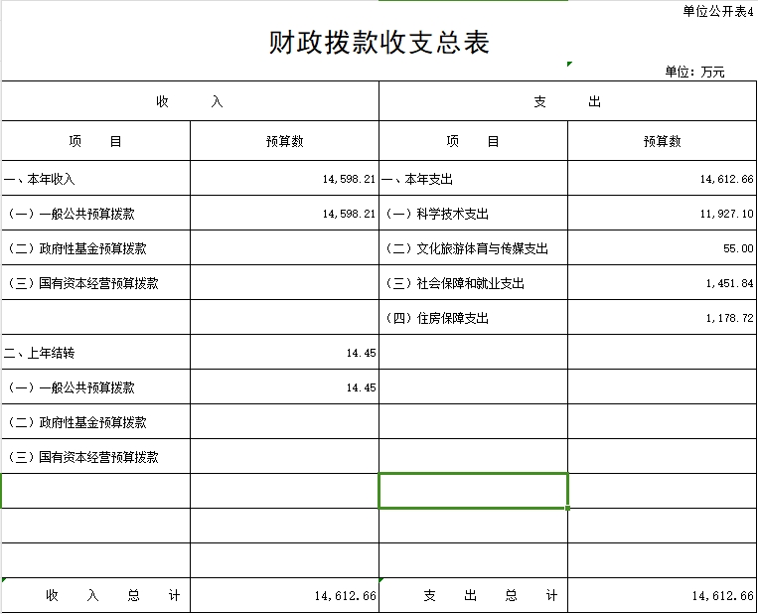Screen dimensions: 758x614
Task: Select the 文化旅游体育与传媒支出 cell
Action: 473,248
